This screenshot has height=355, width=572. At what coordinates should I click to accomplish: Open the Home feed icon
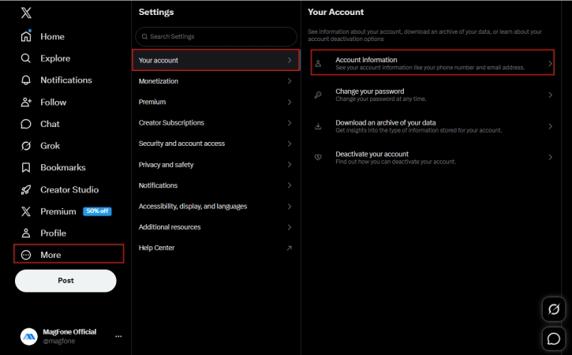[x=26, y=36]
